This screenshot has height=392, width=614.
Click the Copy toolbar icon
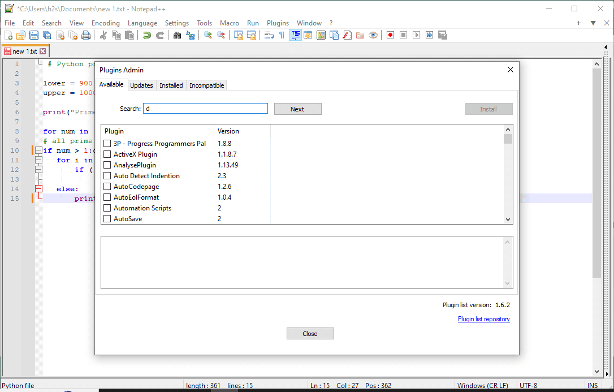[116, 35]
